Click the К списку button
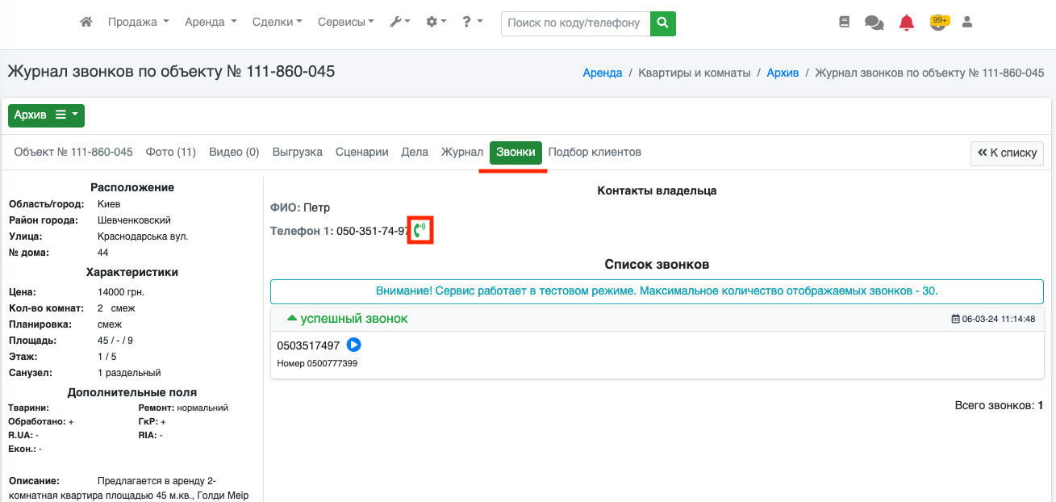This screenshot has height=502, width=1056. pos(1007,153)
